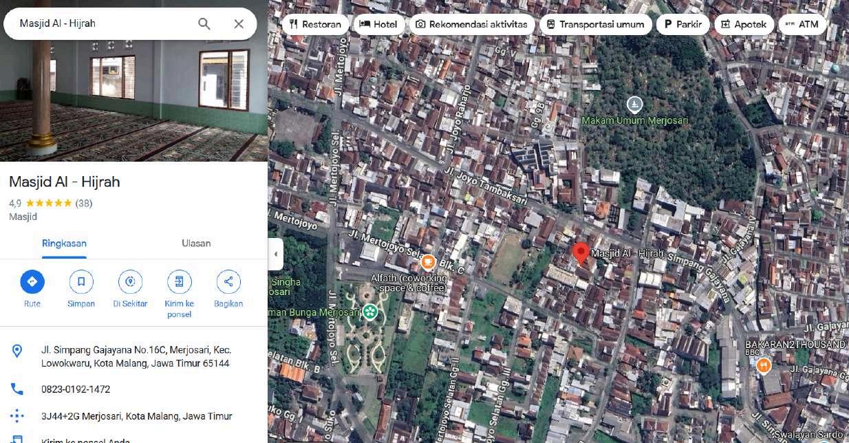Filter map by Hotel chip
The height and width of the screenshot is (443, 849).
coord(378,24)
